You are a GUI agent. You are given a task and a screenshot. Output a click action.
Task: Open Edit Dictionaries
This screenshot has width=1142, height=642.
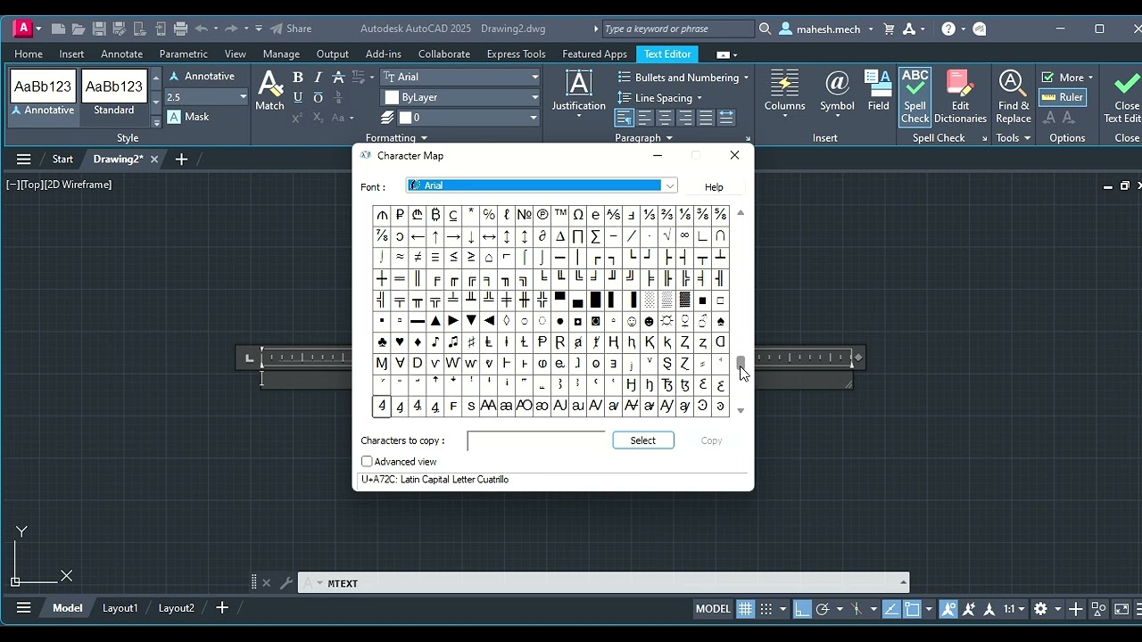(960, 96)
